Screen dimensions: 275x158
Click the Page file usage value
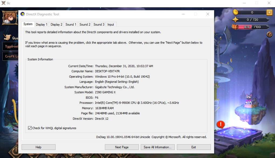117,113
